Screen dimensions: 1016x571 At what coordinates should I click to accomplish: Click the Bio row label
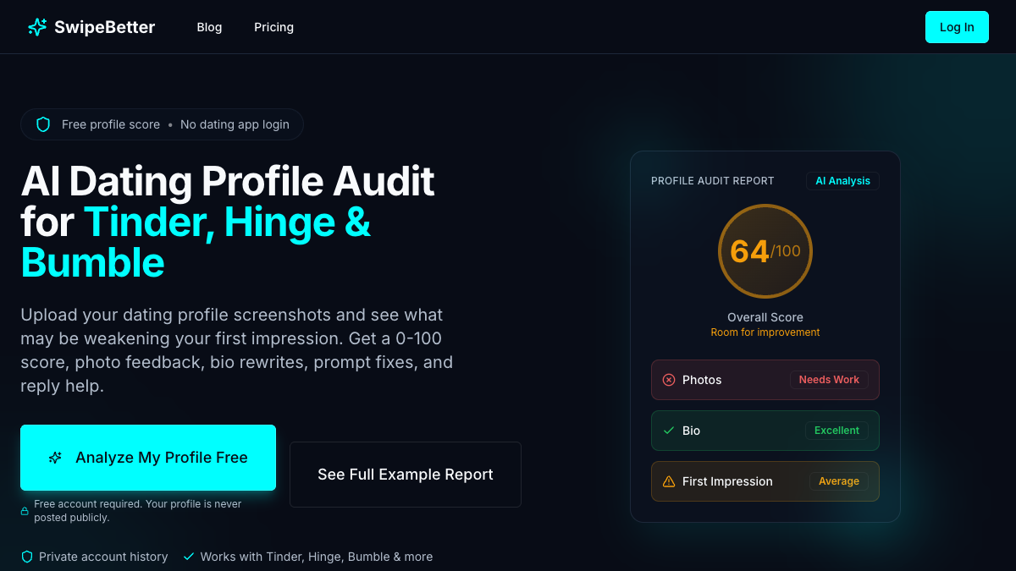(x=692, y=431)
